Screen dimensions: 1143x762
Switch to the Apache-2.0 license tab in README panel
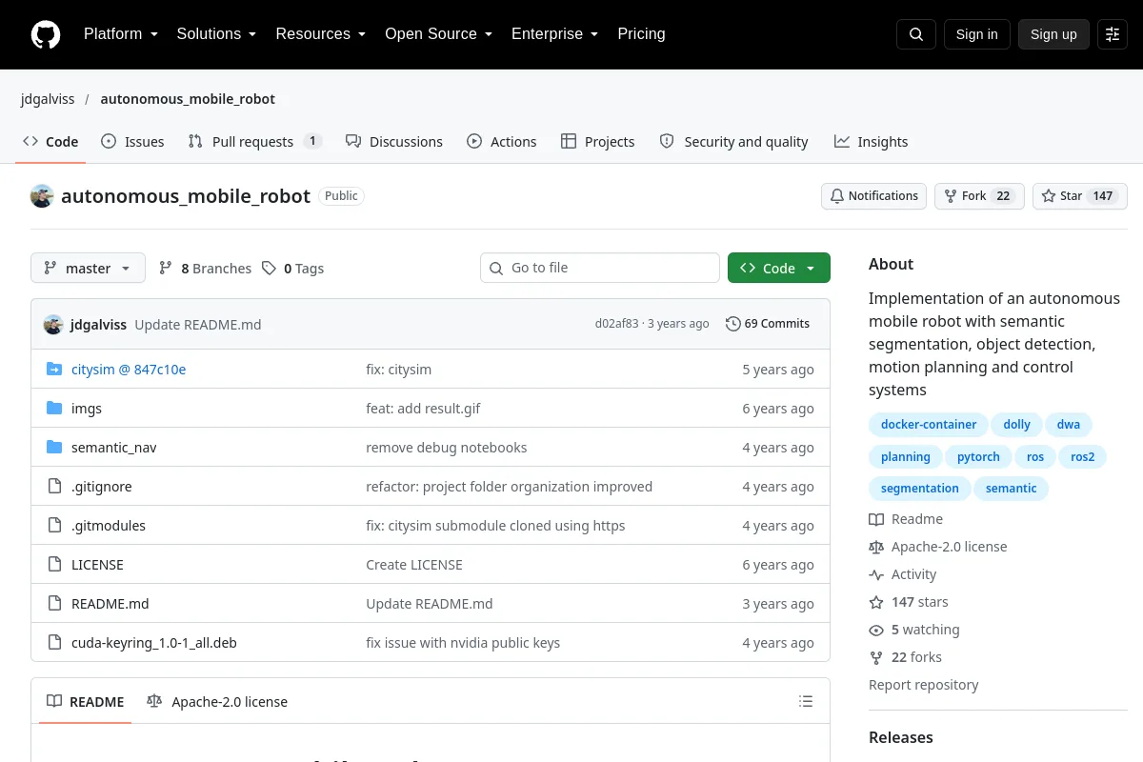[x=217, y=702]
